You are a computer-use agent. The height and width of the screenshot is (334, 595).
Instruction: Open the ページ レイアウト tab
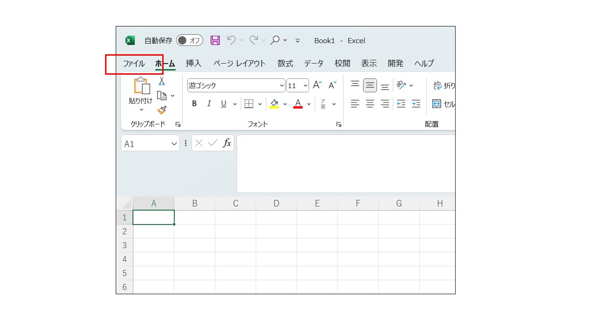tap(239, 64)
